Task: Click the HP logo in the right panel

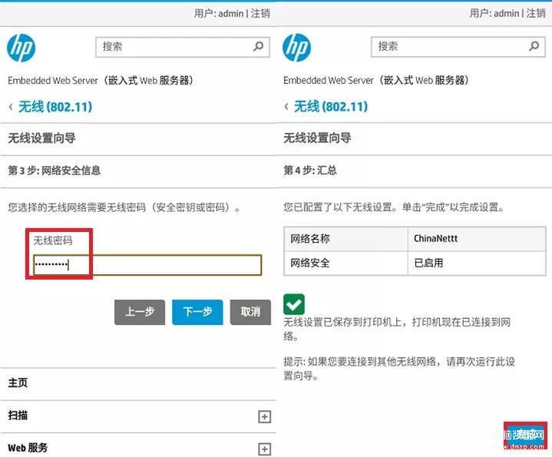Action: click(297, 48)
